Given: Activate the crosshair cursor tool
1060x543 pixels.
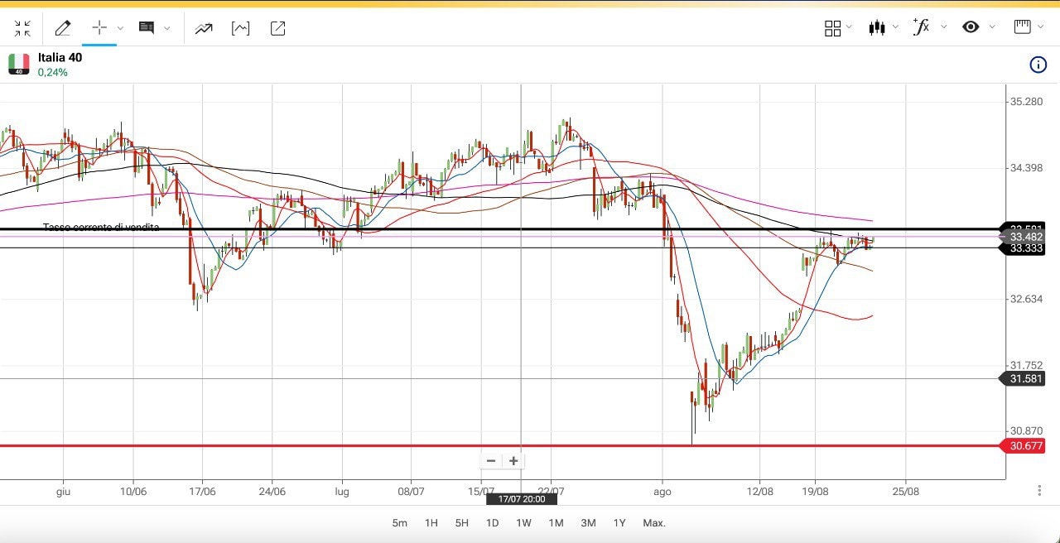Looking at the screenshot, I should coord(99,28).
